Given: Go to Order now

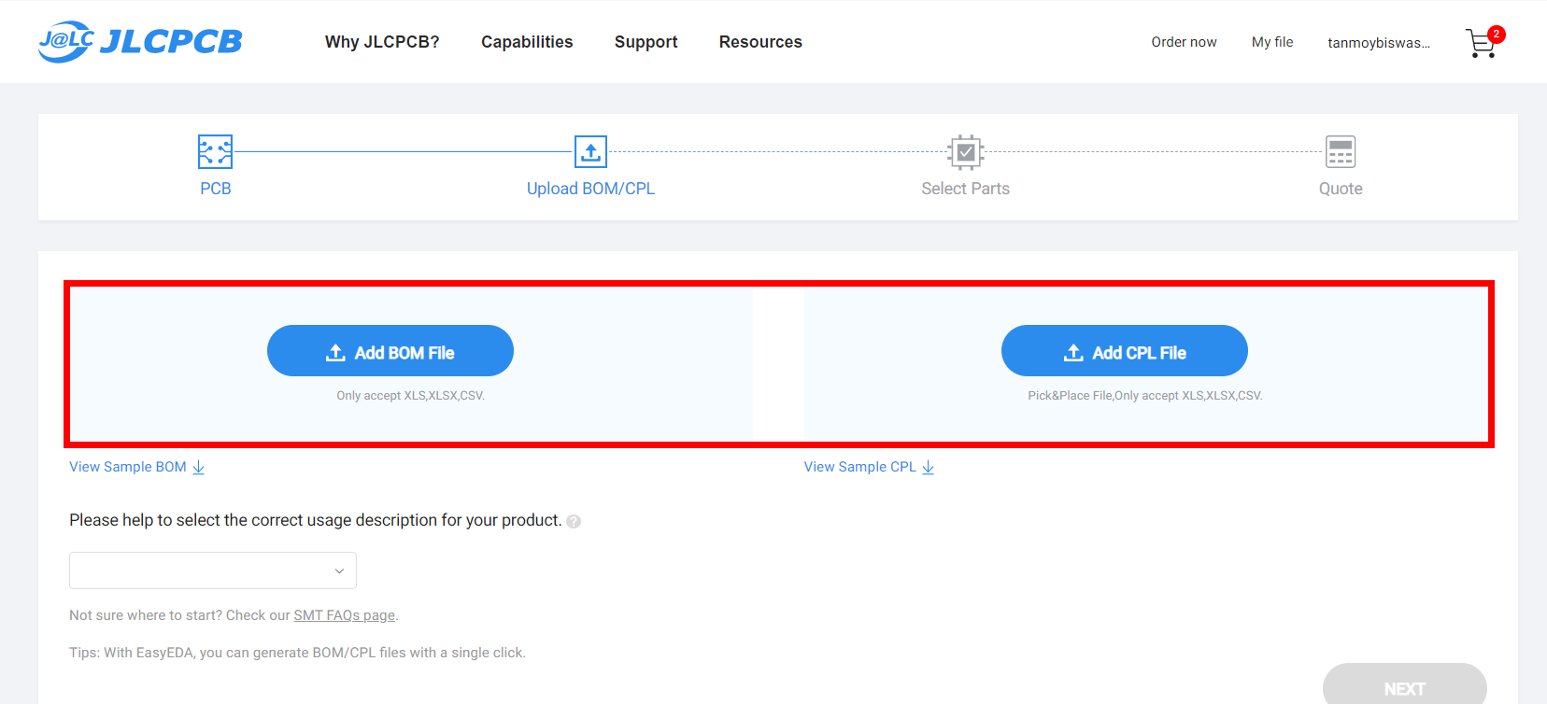Looking at the screenshot, I should 1184,42.
